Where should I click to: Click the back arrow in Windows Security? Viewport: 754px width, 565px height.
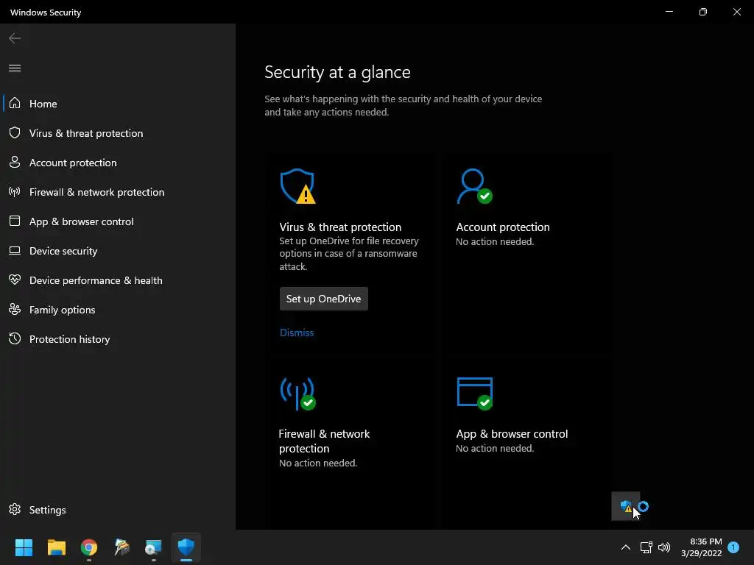[15, 38]
